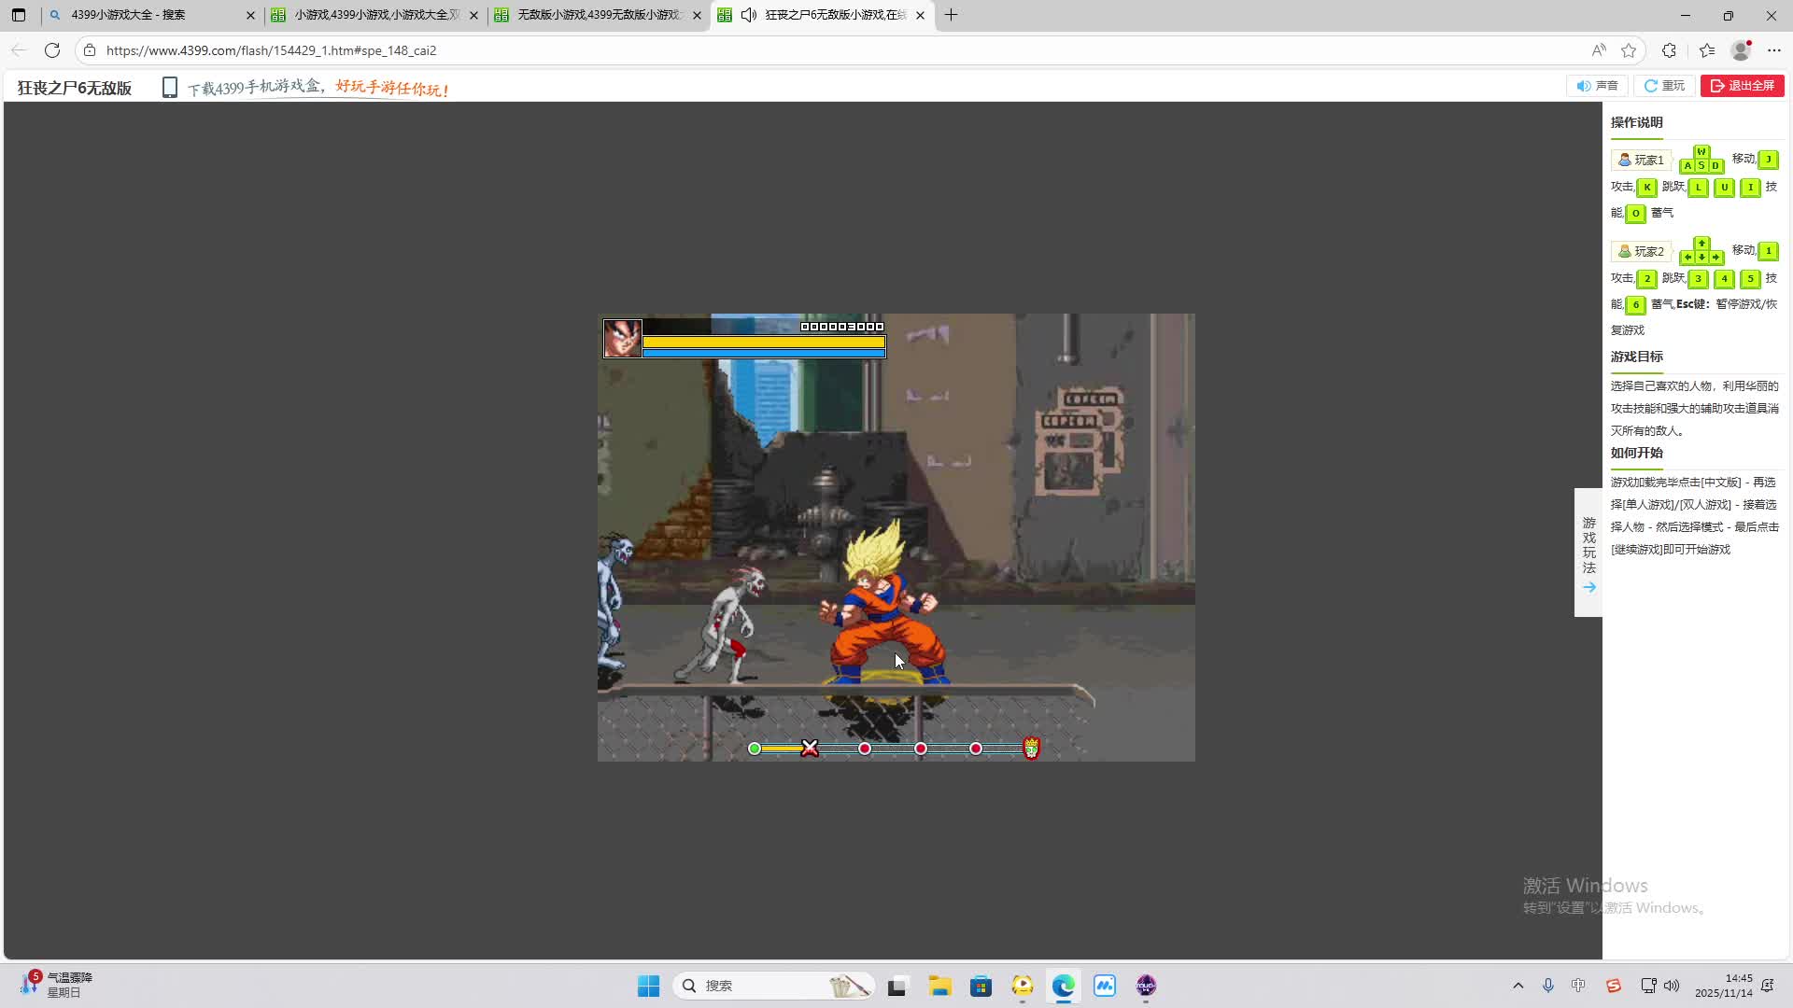The width and height of the screenshot is (1793, 1008).
Task: Open the Windows Start menu
Action: [x=648, y=986]
